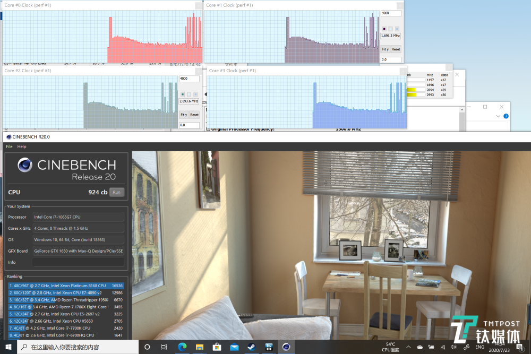Click the scroll up arrow in background window
The width and height of the screenshot is (531, 354).
tap(462, 110)
